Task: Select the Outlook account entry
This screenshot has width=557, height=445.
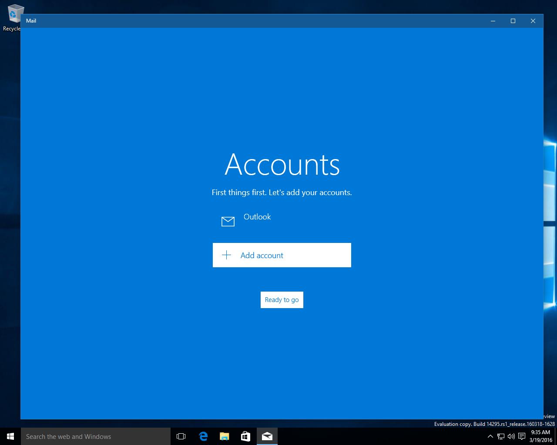Action: 282,221
